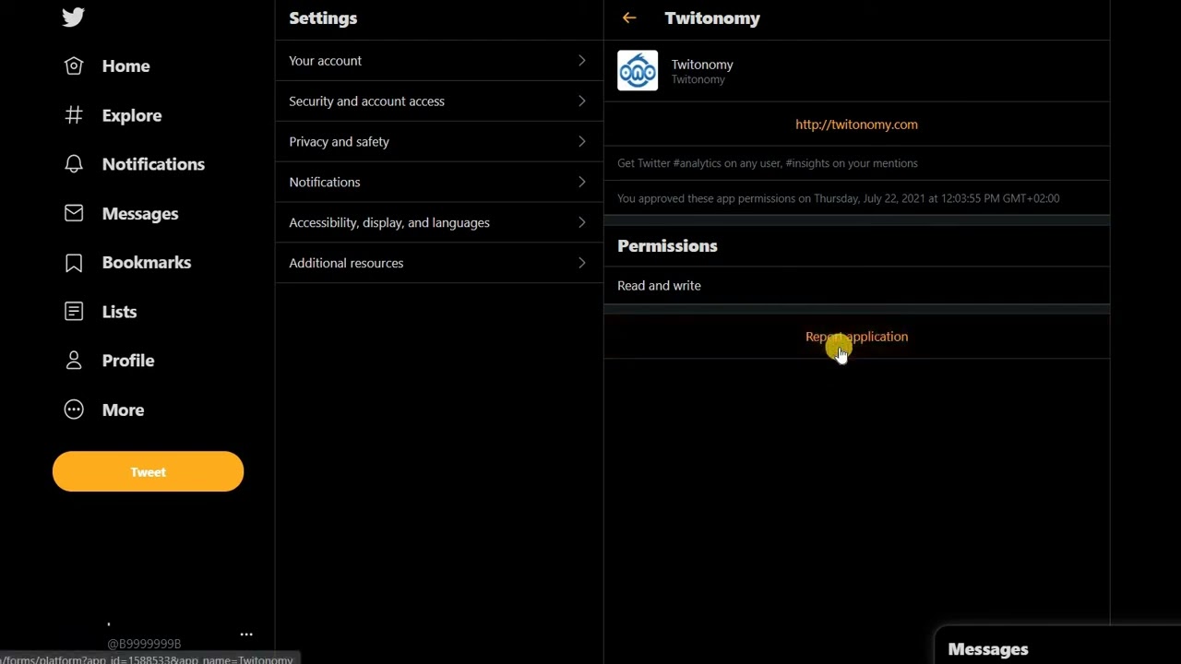This screenshot has height=664, width=1181.
Task: Expand Additional resources chevron
Action: (x=581, y=264)
